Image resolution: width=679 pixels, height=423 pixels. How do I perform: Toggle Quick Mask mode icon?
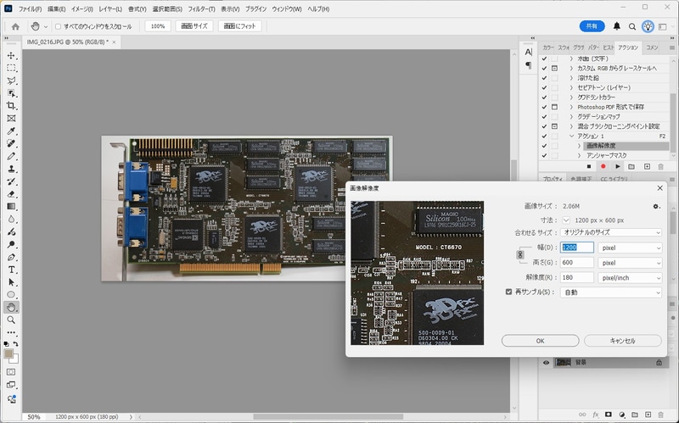point(11,372)
